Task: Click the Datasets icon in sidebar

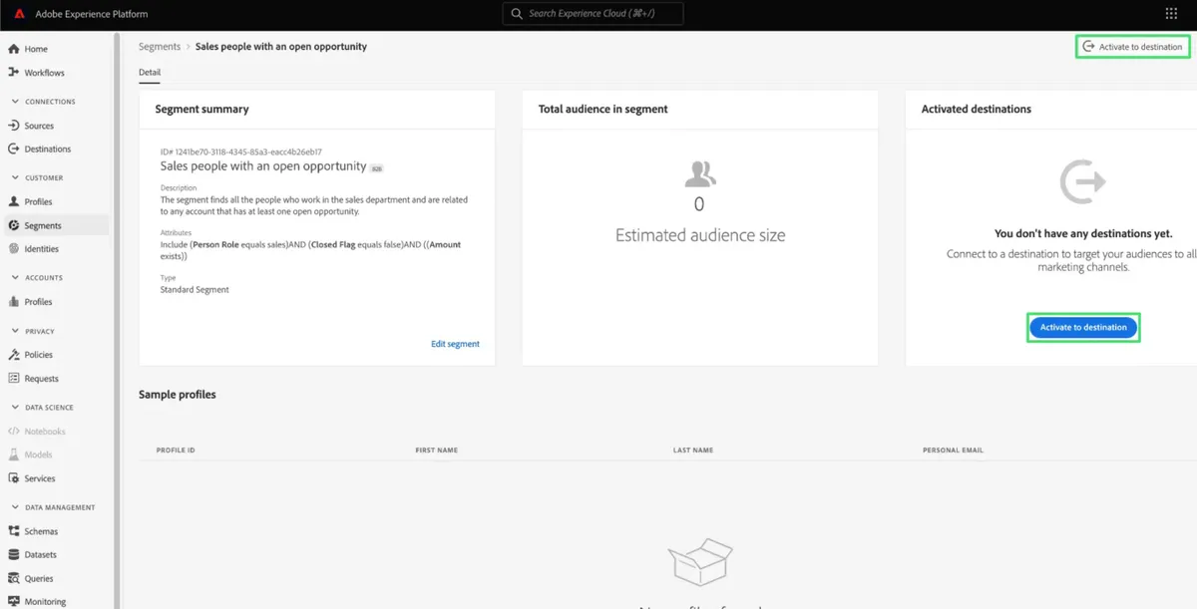Action: click(14, 554)
